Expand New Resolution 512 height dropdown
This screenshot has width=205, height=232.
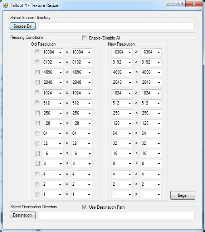(x=151, y=103)
